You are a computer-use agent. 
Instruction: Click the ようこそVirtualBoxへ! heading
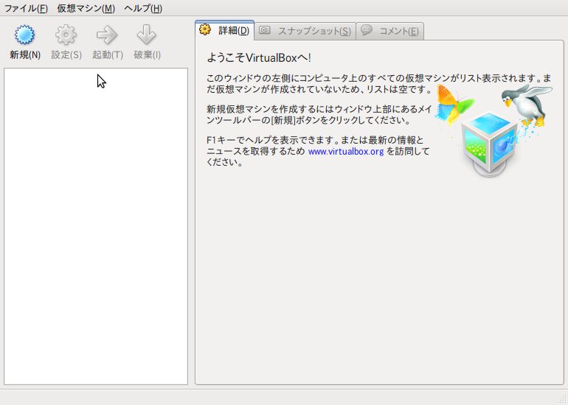click(259, 58)
